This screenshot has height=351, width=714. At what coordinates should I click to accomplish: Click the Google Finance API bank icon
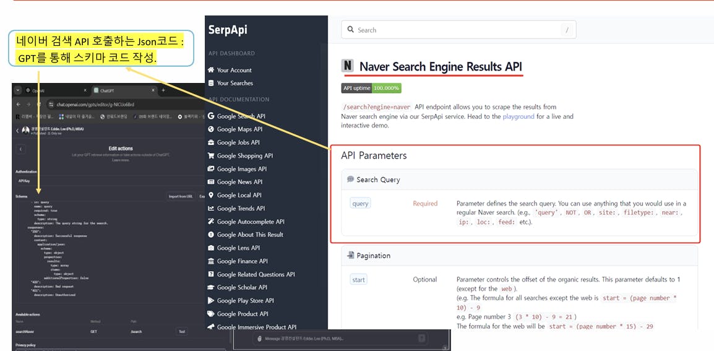click(211, 261)
